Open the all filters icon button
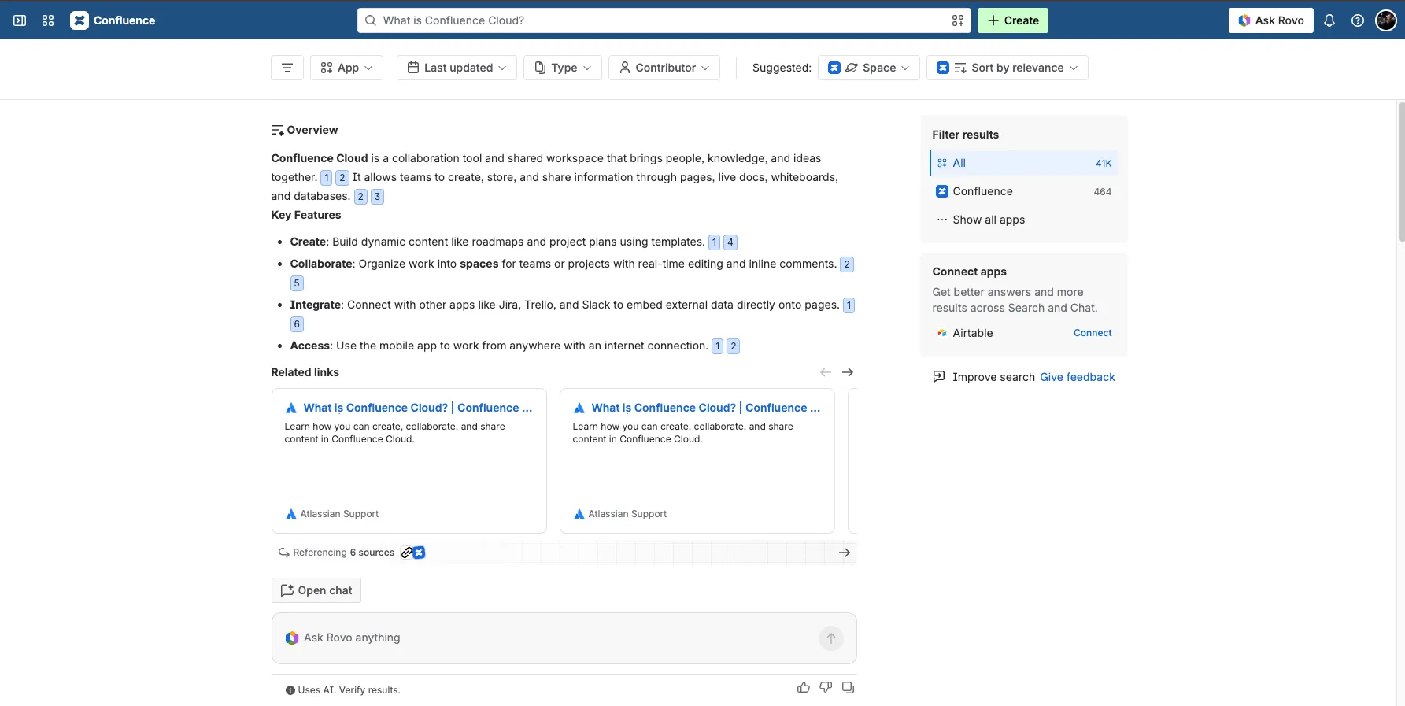The height and width of the screenshot is (706, 1405). pos(287,68)
